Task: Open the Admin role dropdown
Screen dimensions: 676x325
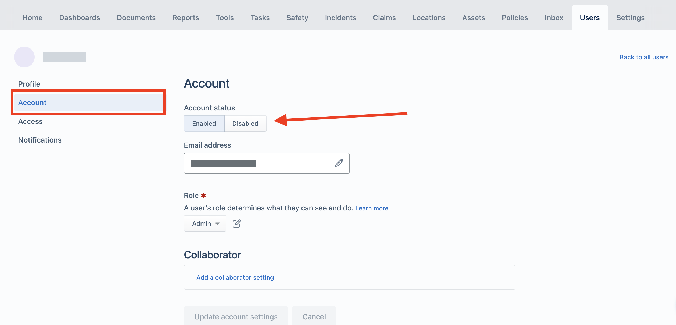Action: click(x=205, y=223)
